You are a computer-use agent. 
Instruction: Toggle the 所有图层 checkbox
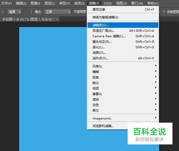click(x=164, y=12)
